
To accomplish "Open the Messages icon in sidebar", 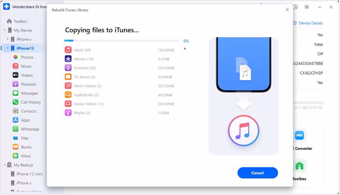I will [15, 93].
